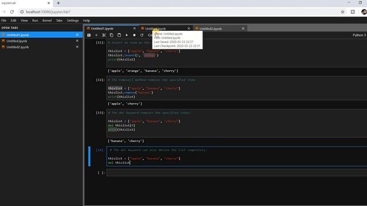The height and width of the screenshot is (206, 367).
Task: Open the Edit menu
Action: 14,21
